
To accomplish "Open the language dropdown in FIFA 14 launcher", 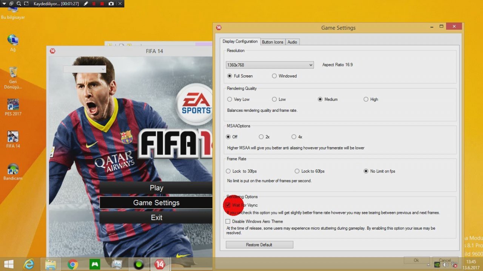I will [85, 69].
